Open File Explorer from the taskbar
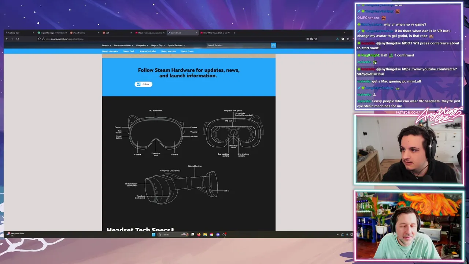The image size is (469, 264). point(205,235)
